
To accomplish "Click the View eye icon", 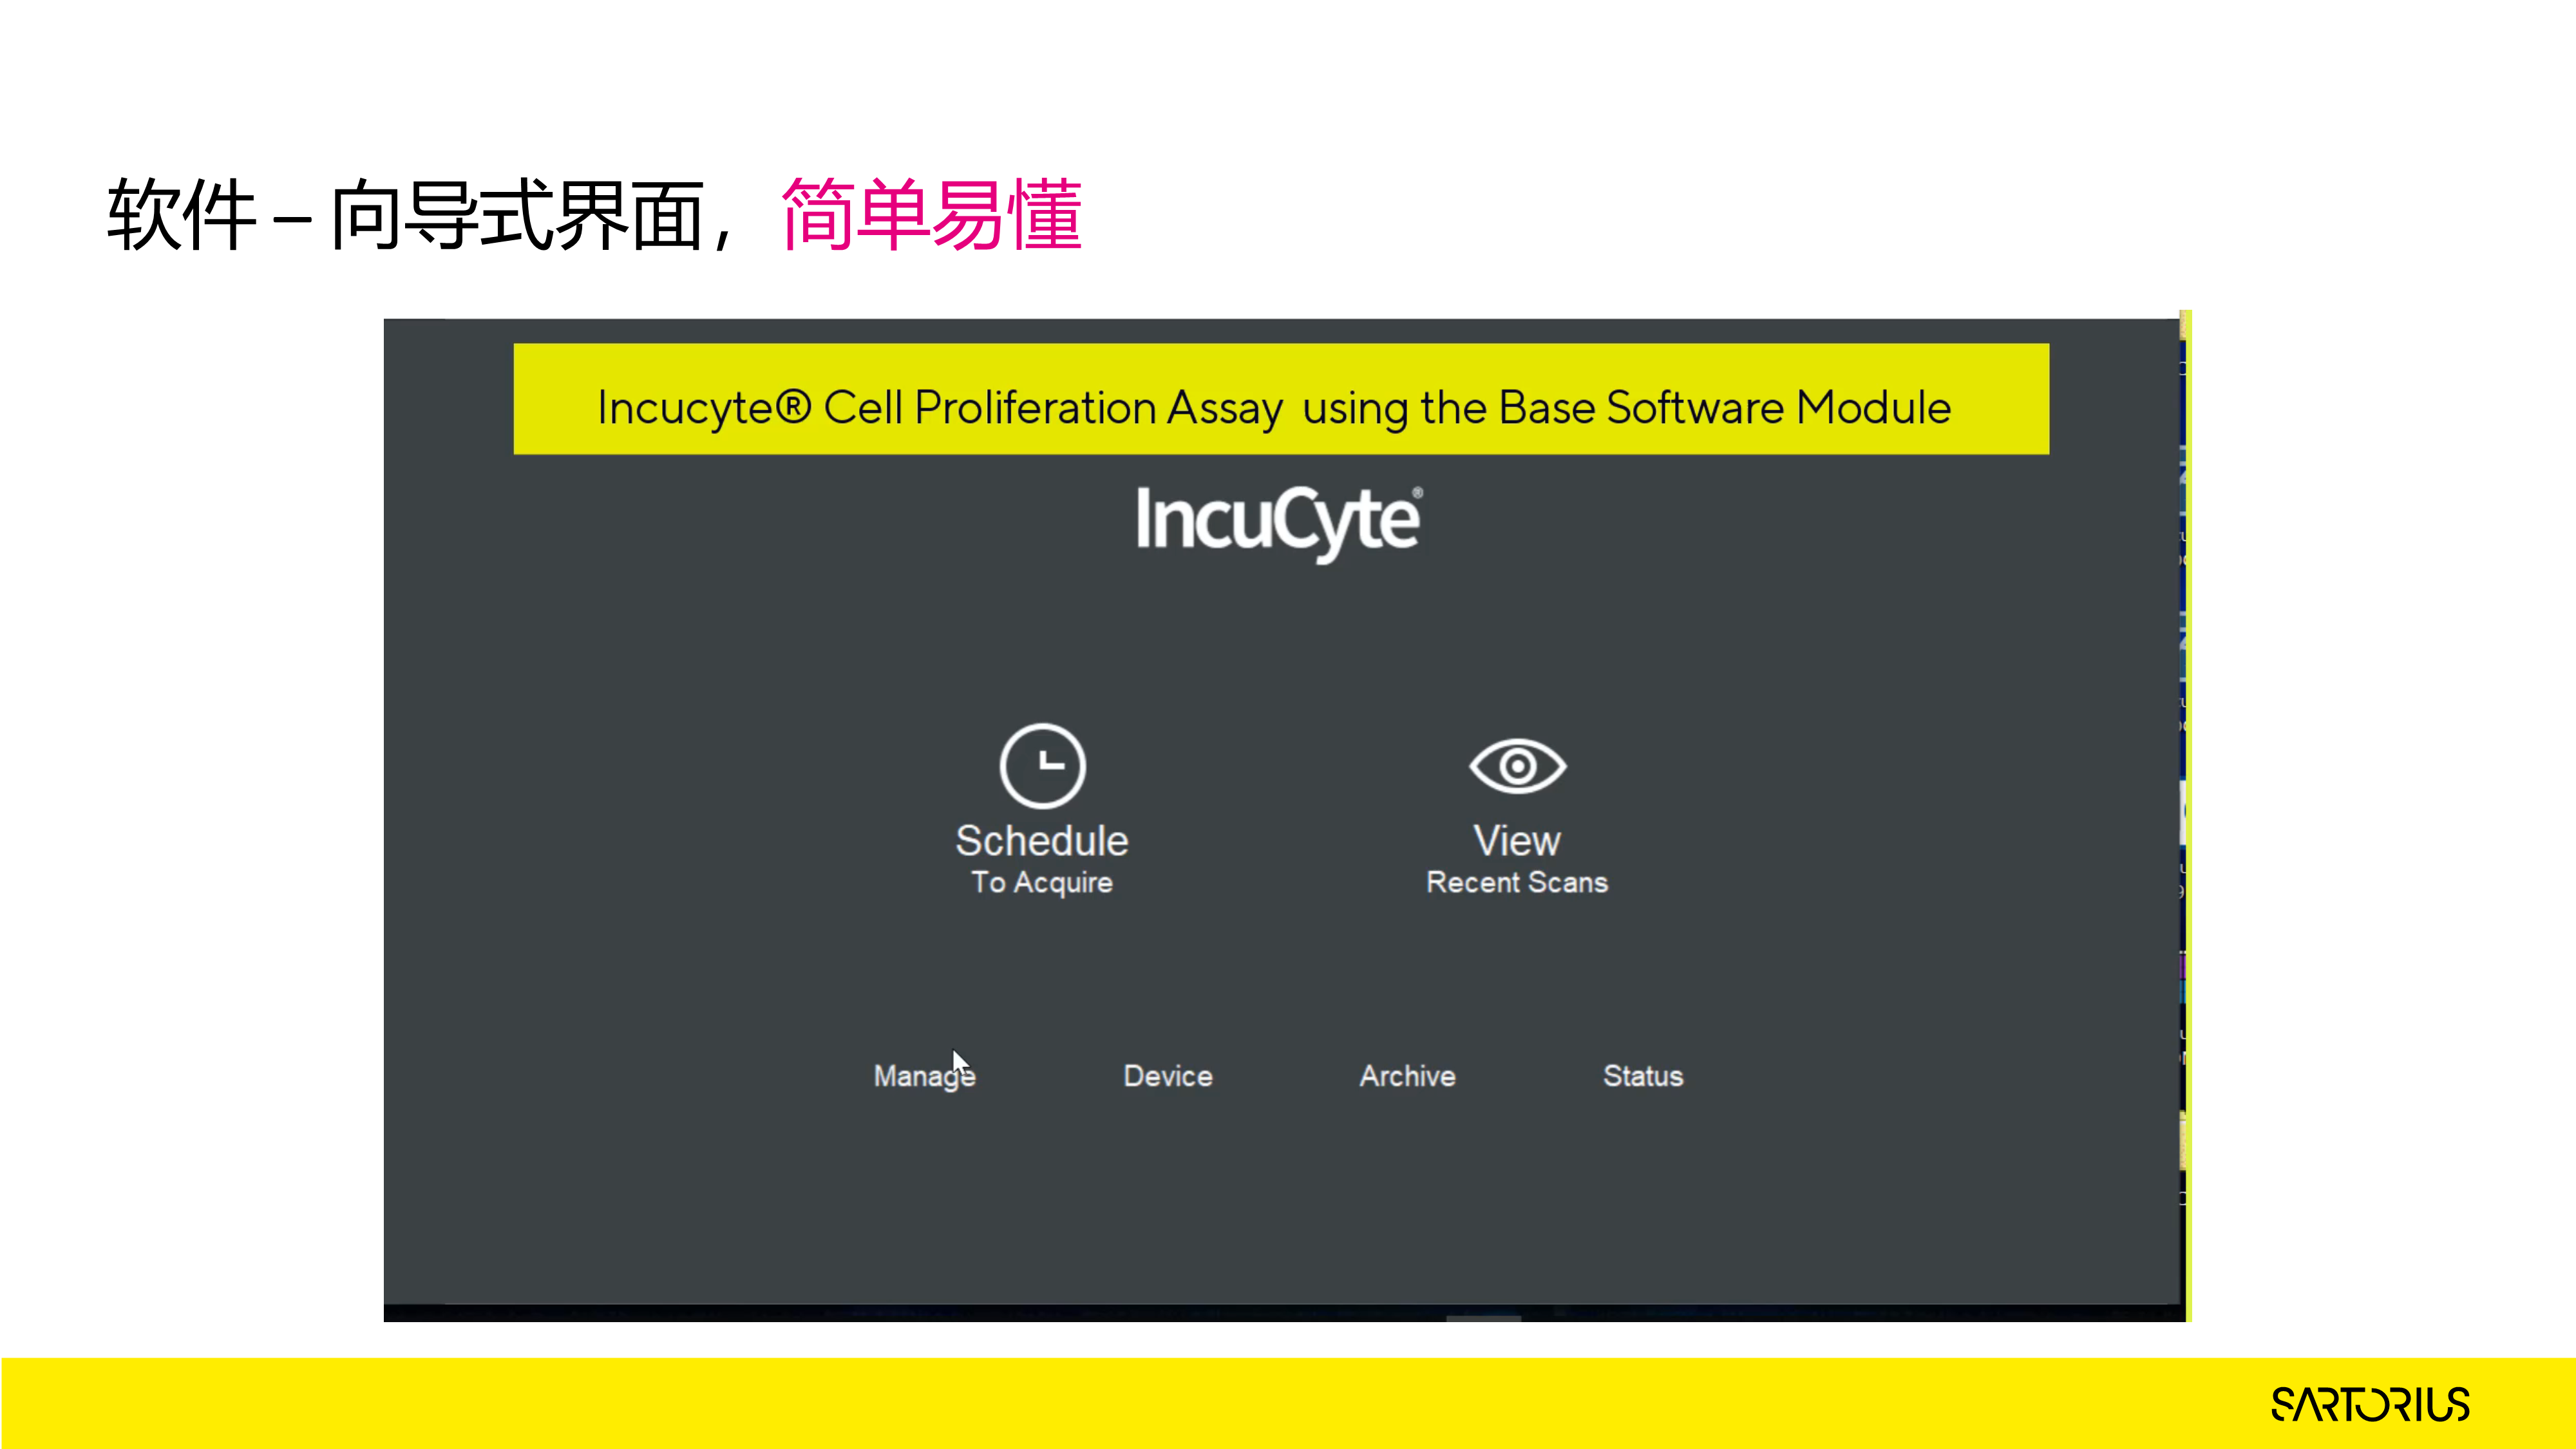I will pos(1517,767).
